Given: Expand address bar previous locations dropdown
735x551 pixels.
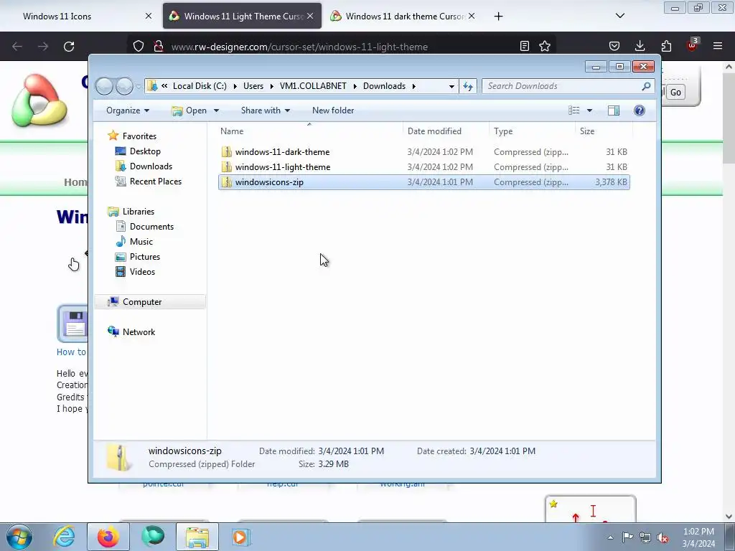Looking at the screenshot, I should [x=451, y=86].
